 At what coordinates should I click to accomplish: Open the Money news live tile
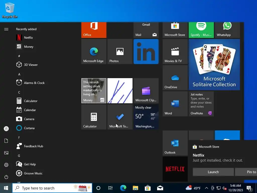coord(94,91)
